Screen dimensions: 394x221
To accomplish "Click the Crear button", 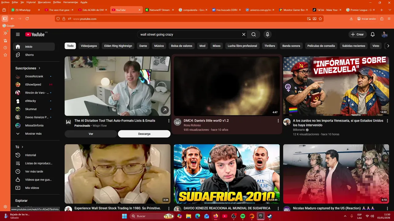I will pyautogui.click(x=357, y=34).
